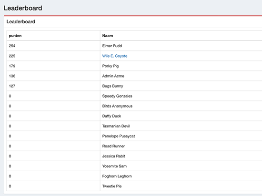Select the Yosemite Sam entry
This screenshot has width=262, height=196.
[114, 166]
